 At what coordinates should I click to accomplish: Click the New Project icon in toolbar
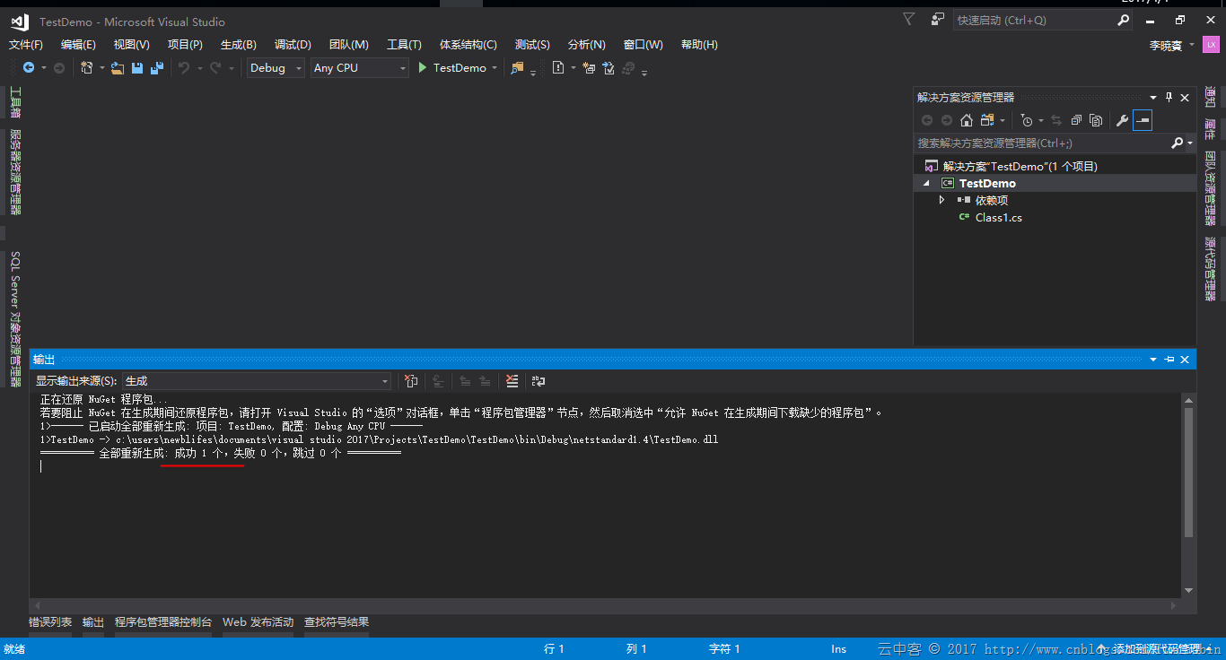(87, 68)
